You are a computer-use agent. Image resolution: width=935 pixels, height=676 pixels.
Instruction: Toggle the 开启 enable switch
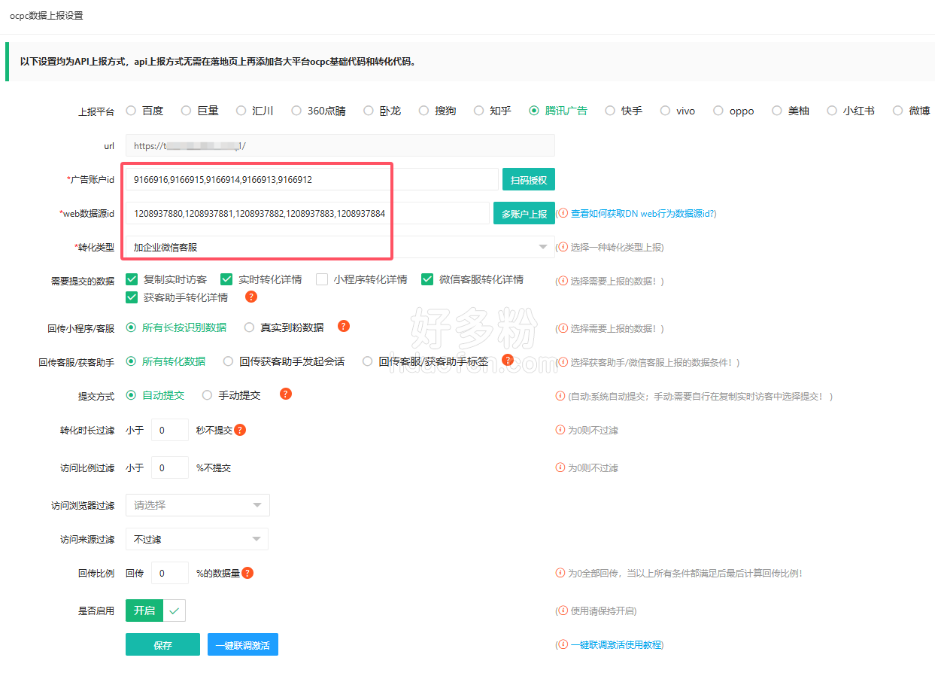(155, 611)
